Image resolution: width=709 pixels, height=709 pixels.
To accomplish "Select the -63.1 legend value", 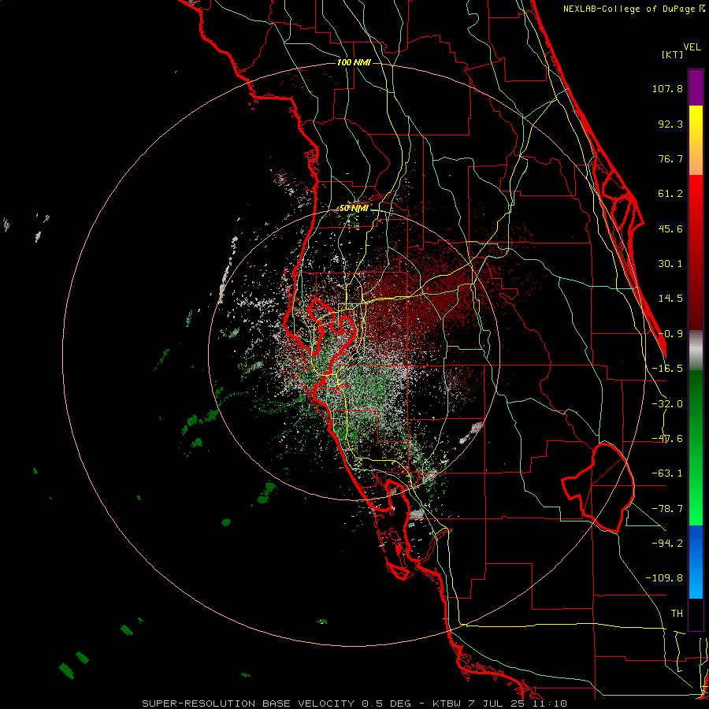I will pyautogui.click(x=667, y=473).
